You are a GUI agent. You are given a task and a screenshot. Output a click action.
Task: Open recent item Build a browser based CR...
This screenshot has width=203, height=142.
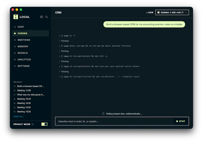pyautogui.click(x=30, y=86)
